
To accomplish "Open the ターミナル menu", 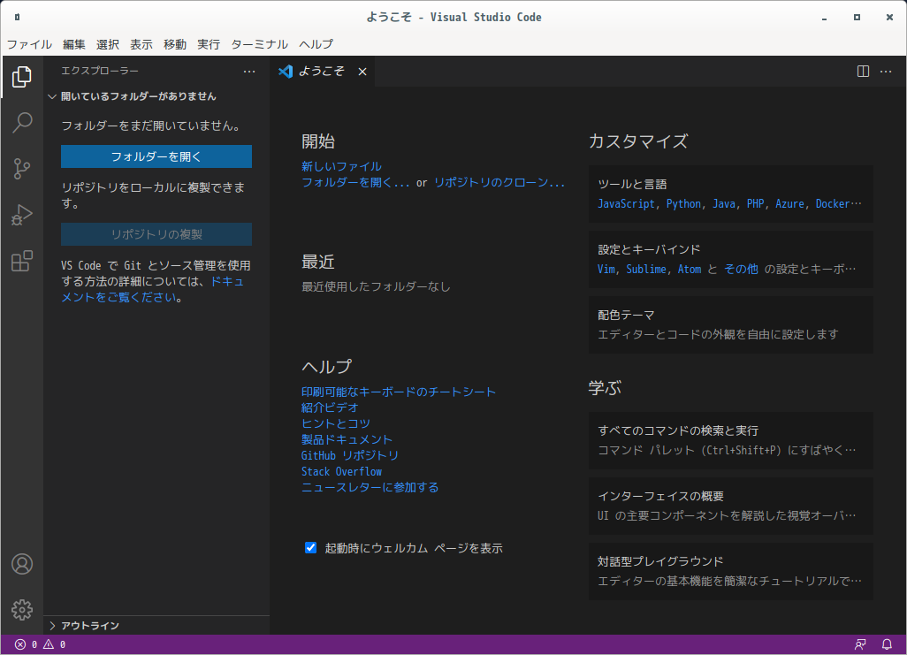I will click(x=259, y=44).
